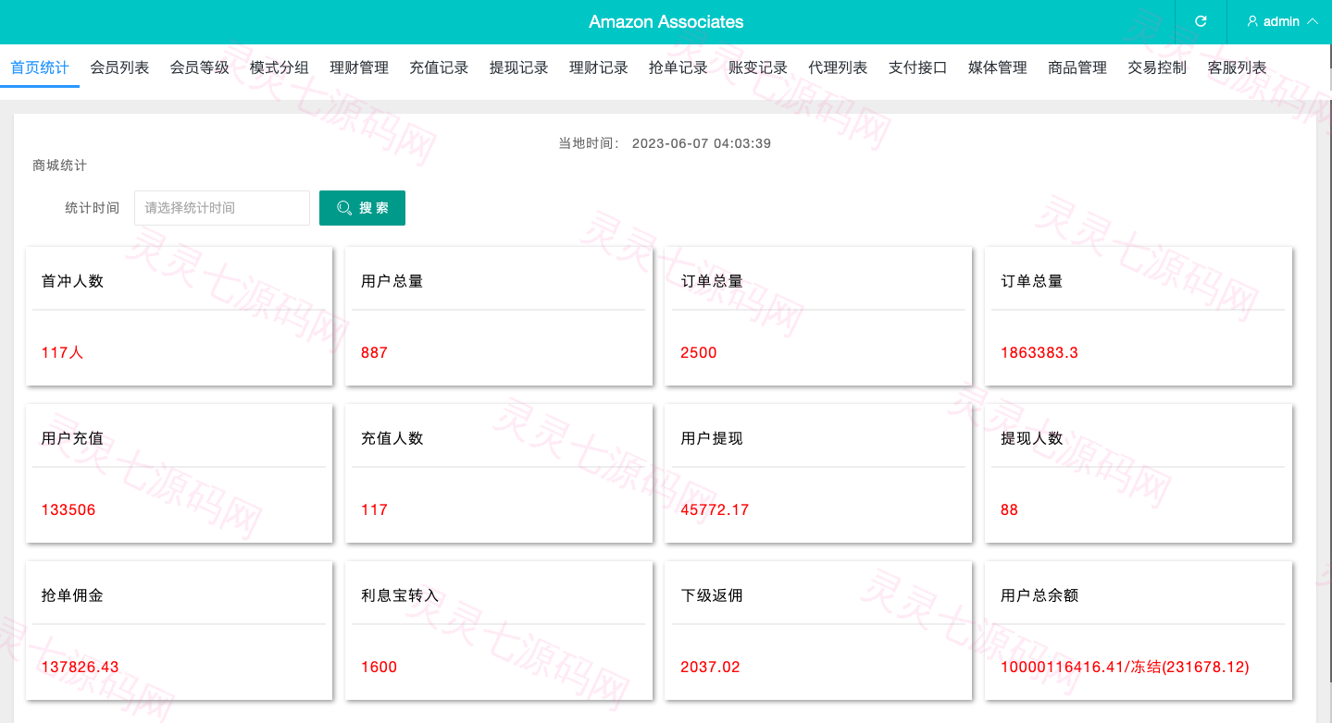The image size is (1332, 723).
Task: Click the 用户总量 value 887
Action: coord(374,352)
